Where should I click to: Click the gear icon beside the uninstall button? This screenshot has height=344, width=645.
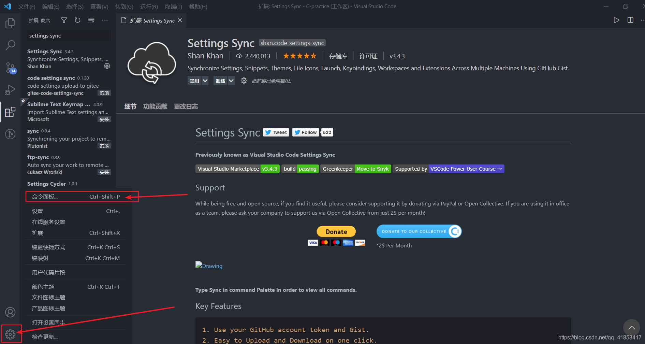point(244,81)
